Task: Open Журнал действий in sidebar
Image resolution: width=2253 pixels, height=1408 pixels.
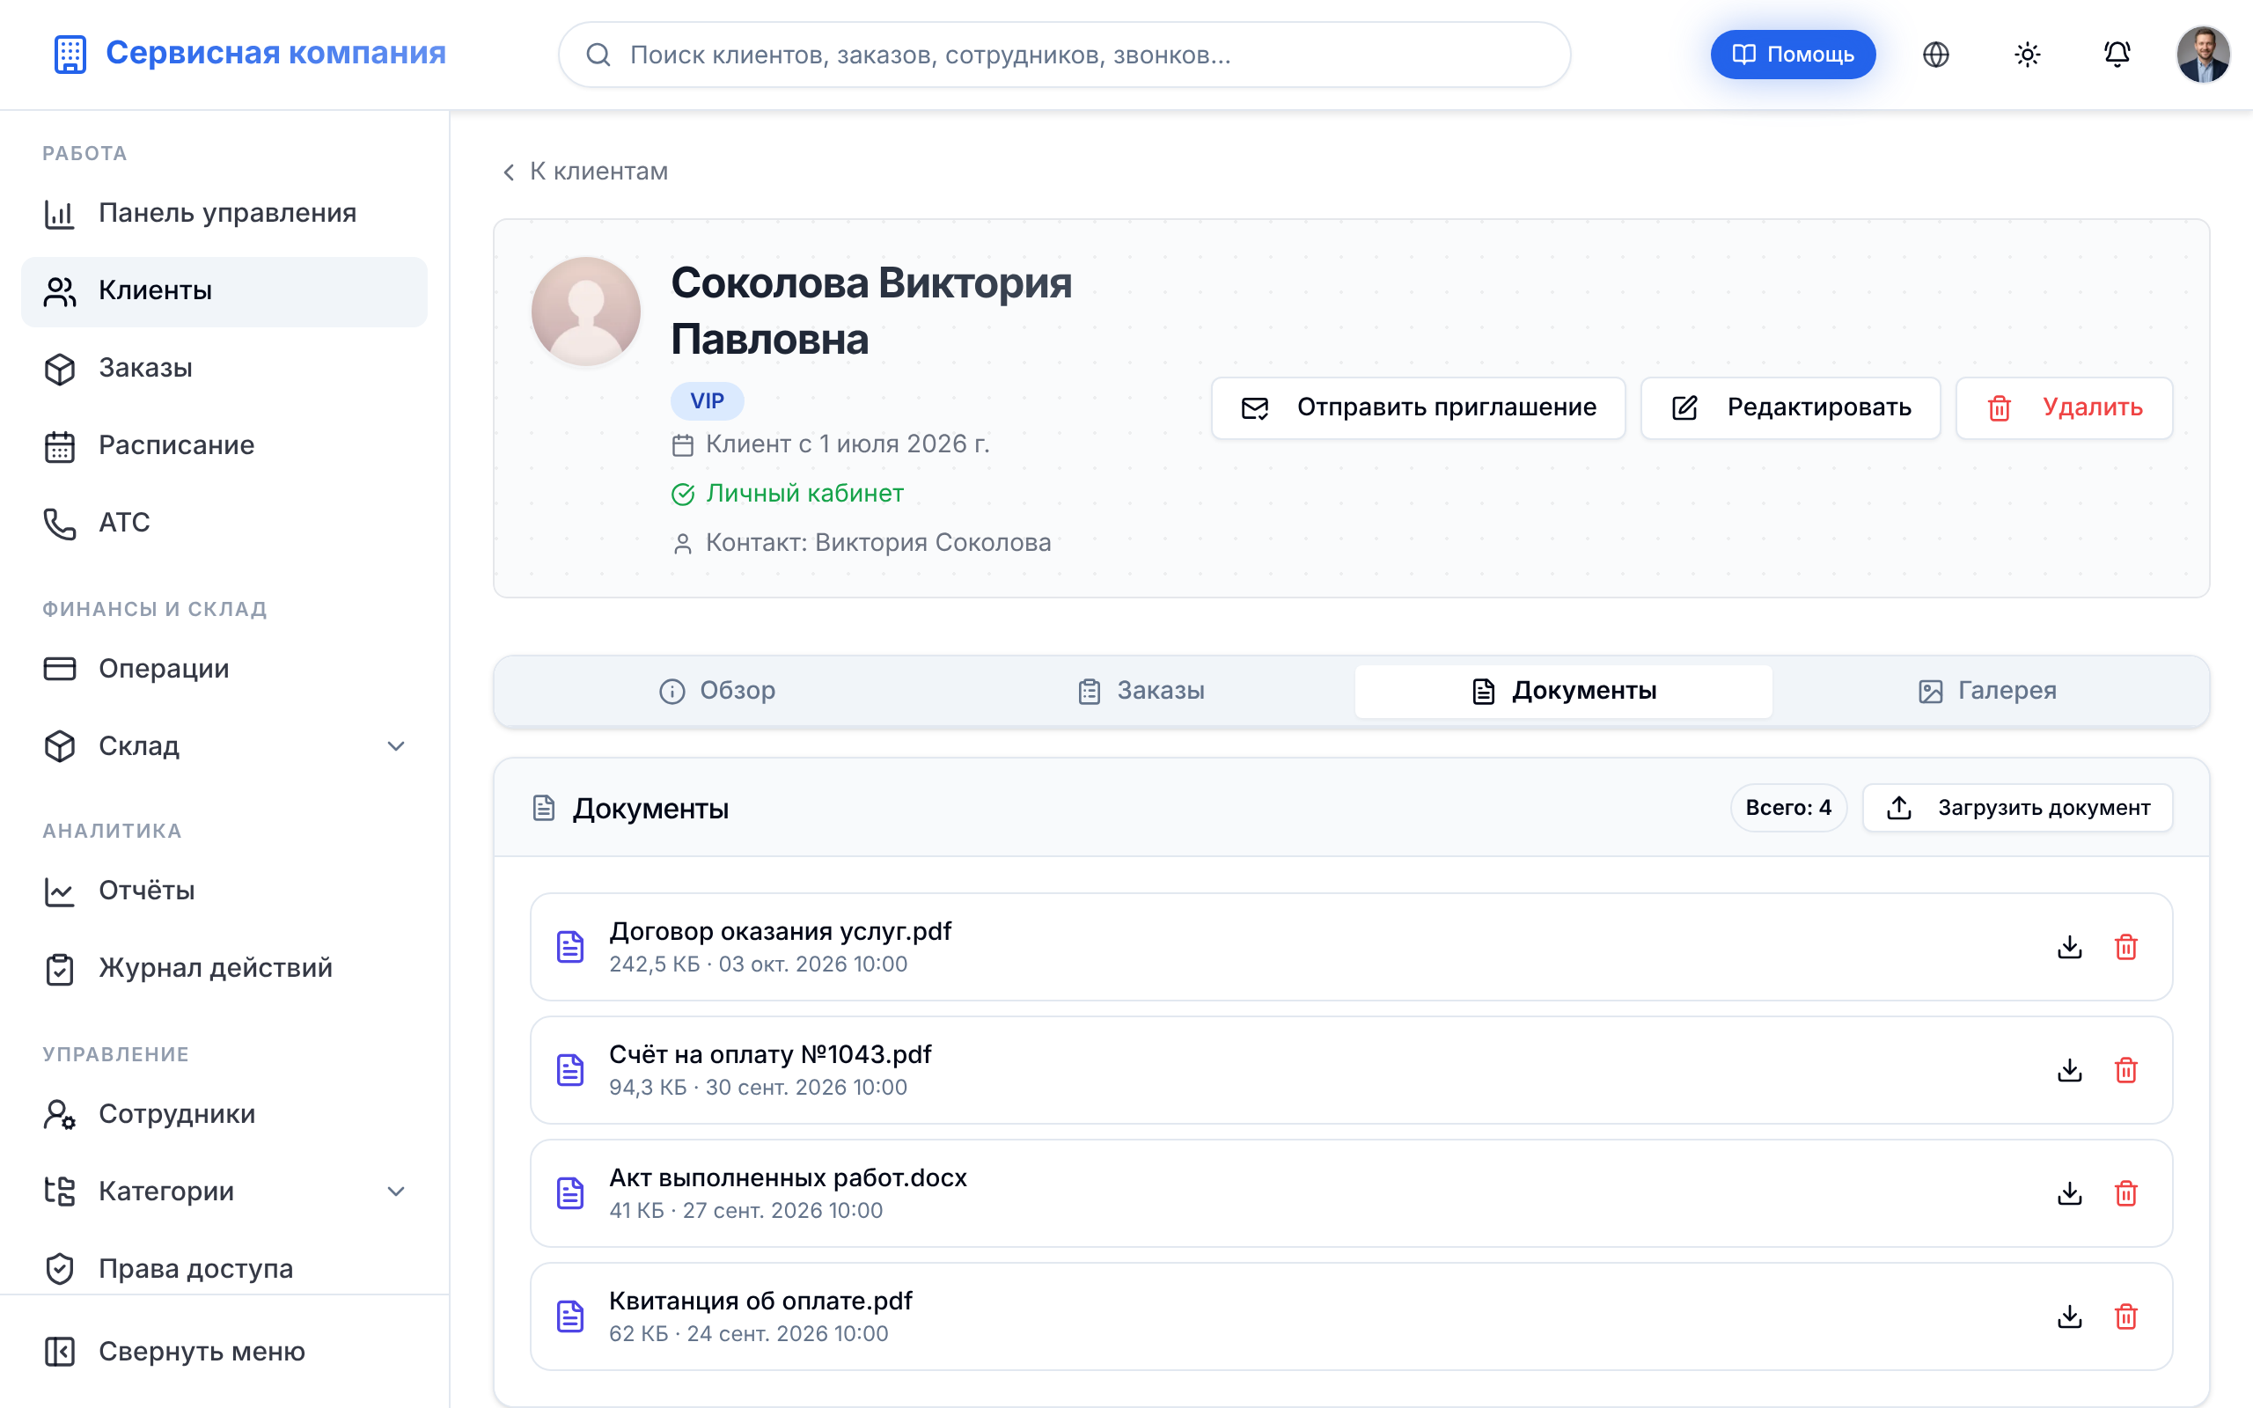Action: 224,967
